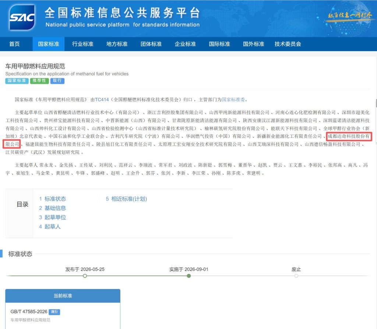Click the card subtitle 车用甲醇燃料应用规范
Screen dimensions: 377x329
pos(30,320)
